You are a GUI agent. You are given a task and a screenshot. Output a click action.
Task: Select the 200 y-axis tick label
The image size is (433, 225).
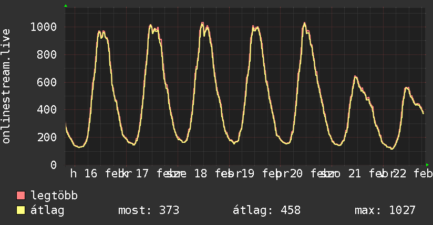(48, 137)
